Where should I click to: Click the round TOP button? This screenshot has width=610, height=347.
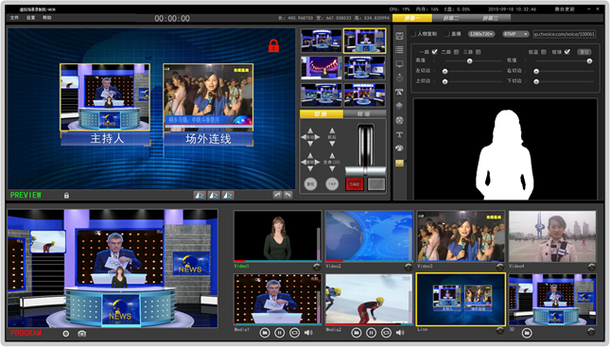tap(332, 184)
